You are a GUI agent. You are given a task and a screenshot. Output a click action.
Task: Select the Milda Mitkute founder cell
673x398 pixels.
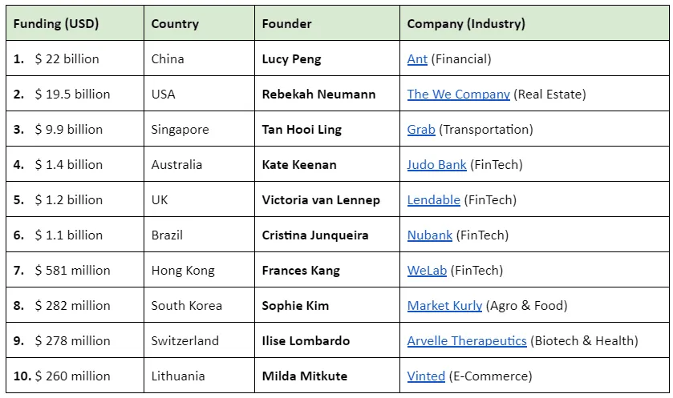pyautogui.click(x=327, y=376)
